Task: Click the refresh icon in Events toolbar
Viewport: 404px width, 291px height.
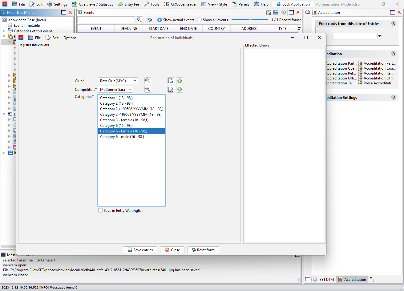Action: pos(150,20)
